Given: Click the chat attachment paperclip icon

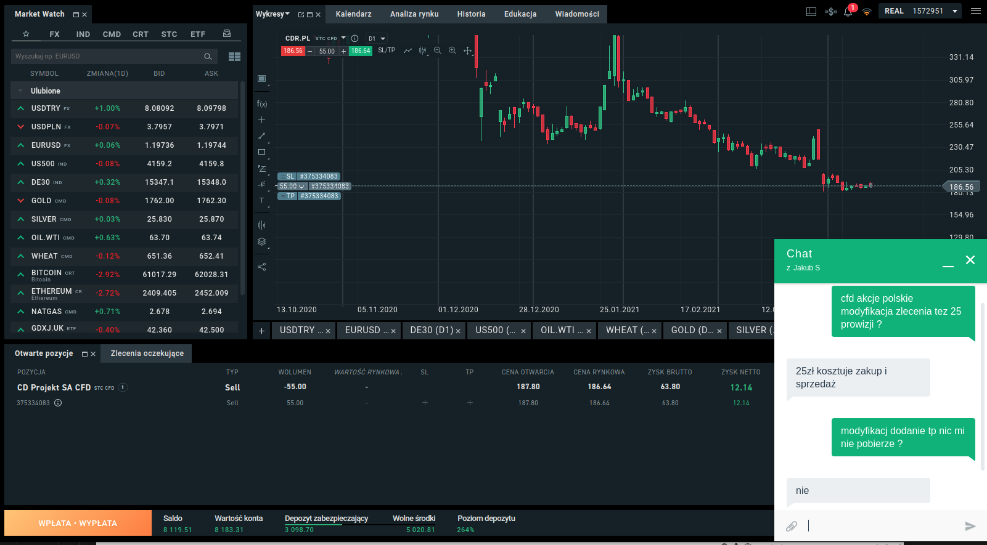Looking at the screenshot, I should tap(792, 526).
